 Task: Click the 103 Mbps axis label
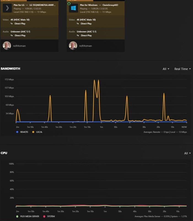9,97
